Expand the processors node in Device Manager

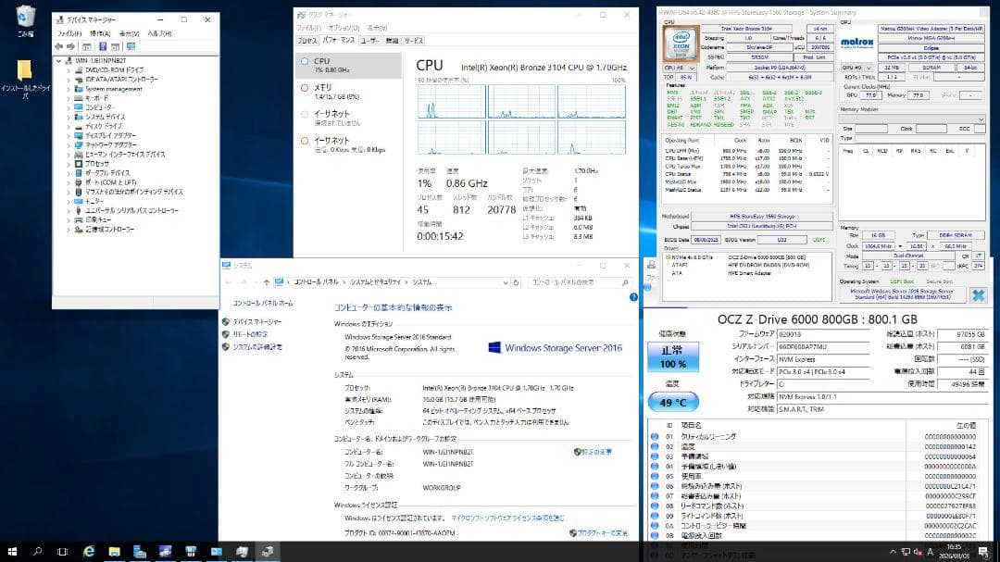point(69,164)
